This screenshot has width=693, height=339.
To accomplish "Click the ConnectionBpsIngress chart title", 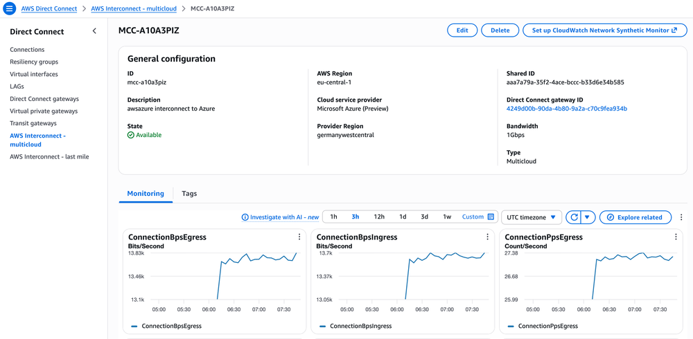I will (x=357, y=237).
